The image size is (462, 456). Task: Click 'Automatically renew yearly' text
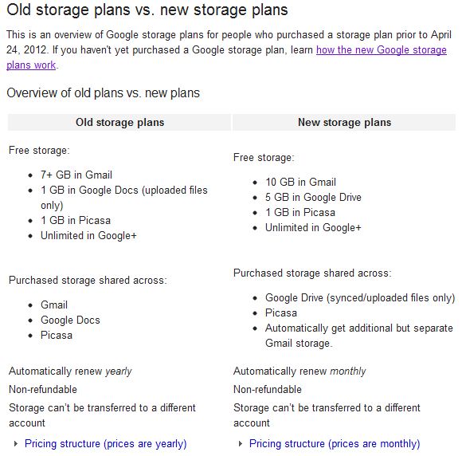coord(70,371)
